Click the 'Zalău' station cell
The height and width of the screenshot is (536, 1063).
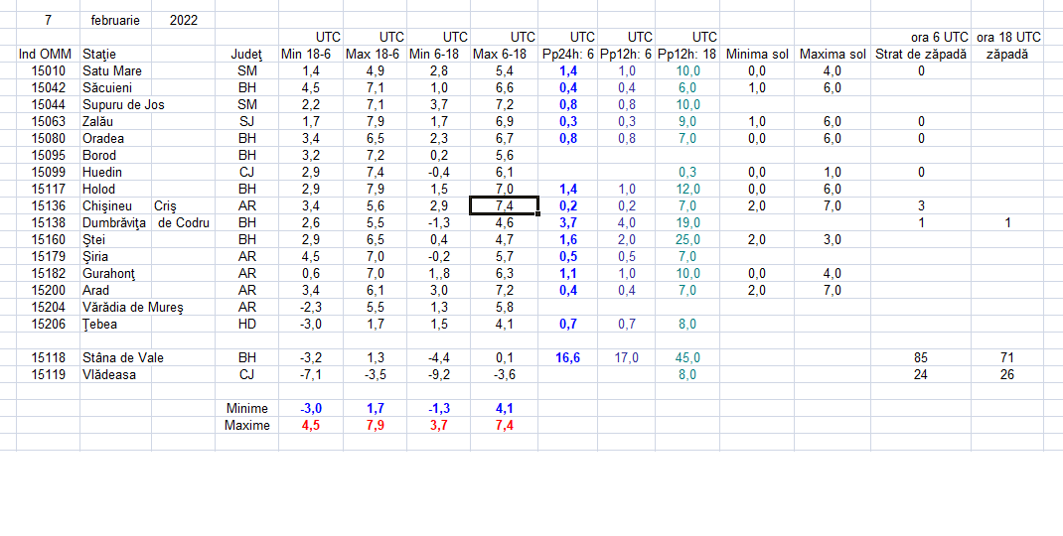pos(116,122)
